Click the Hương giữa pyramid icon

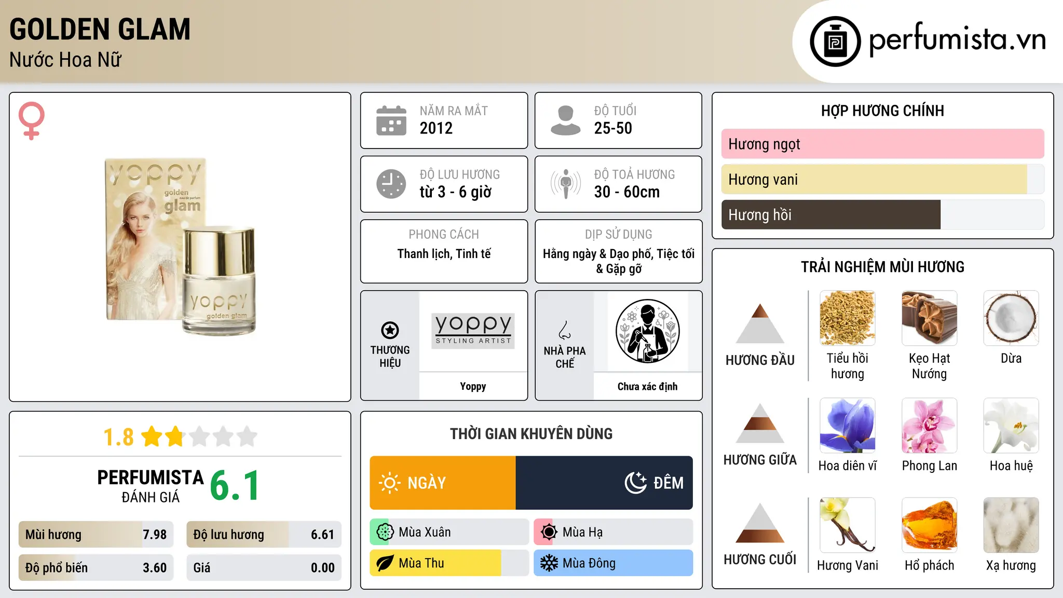click(x=760, y=423)
